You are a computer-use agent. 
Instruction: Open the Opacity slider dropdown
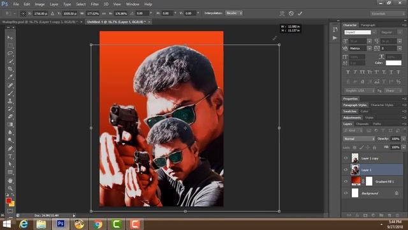pos(404,139)
